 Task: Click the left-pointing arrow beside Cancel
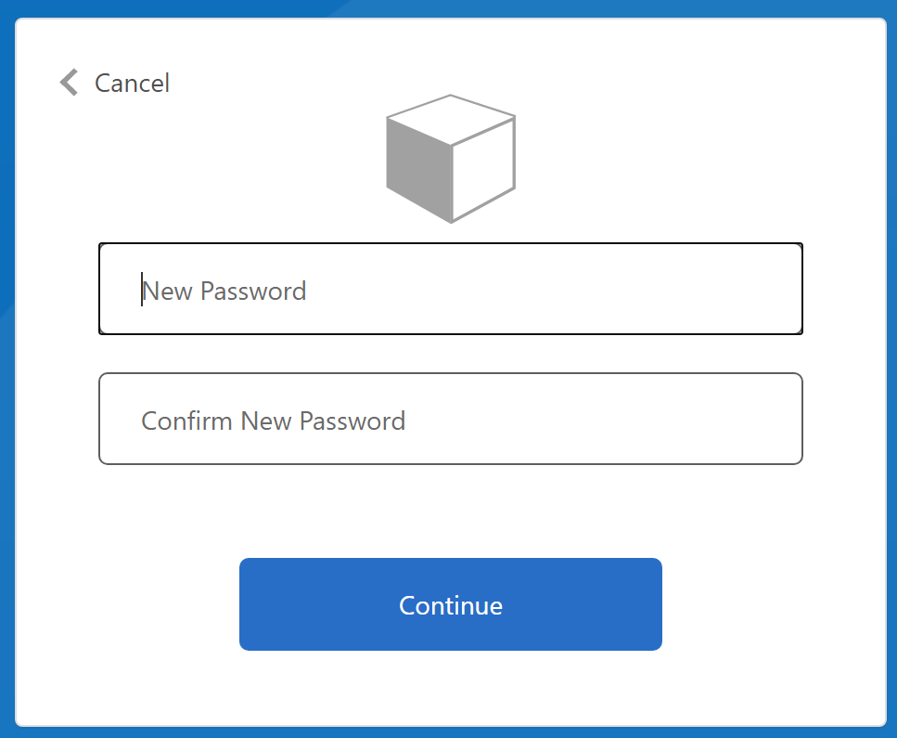click(66, 82)
